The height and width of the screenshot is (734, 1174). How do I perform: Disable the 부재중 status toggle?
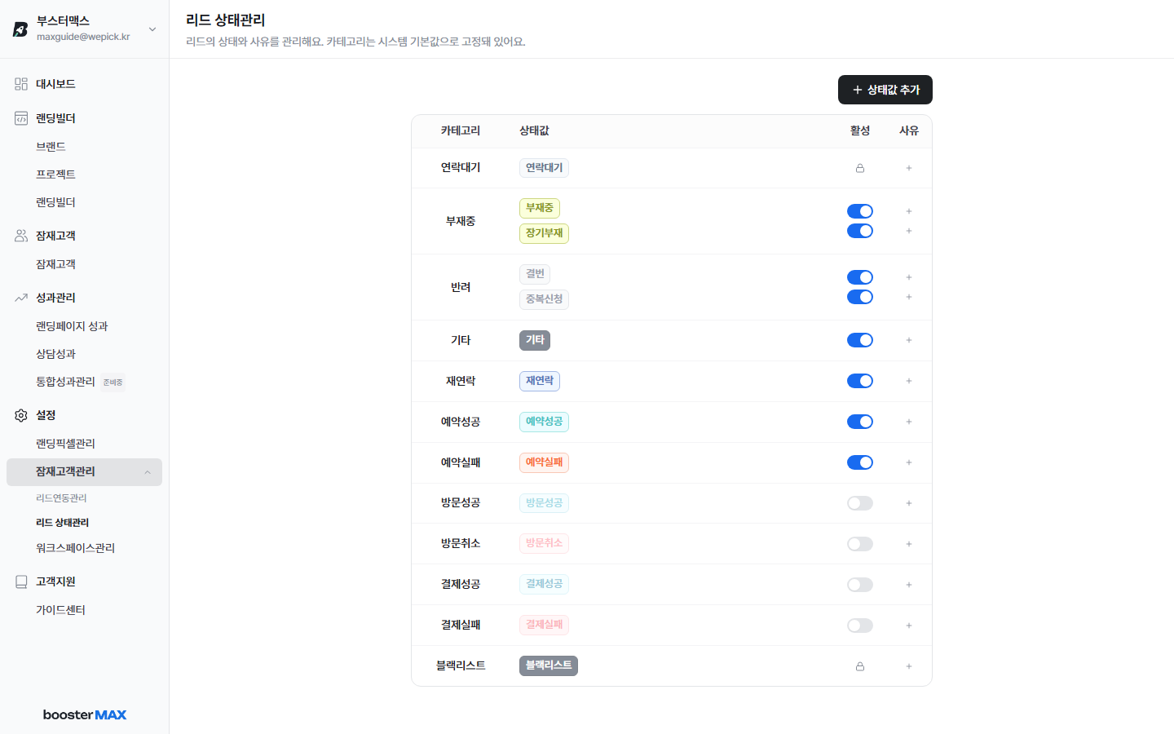click(860, 211)
